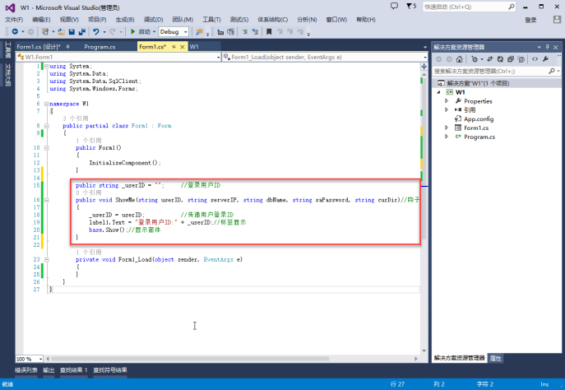Click the Save All toolbar icon
This screenshot has height=390, width=565.
82,31
